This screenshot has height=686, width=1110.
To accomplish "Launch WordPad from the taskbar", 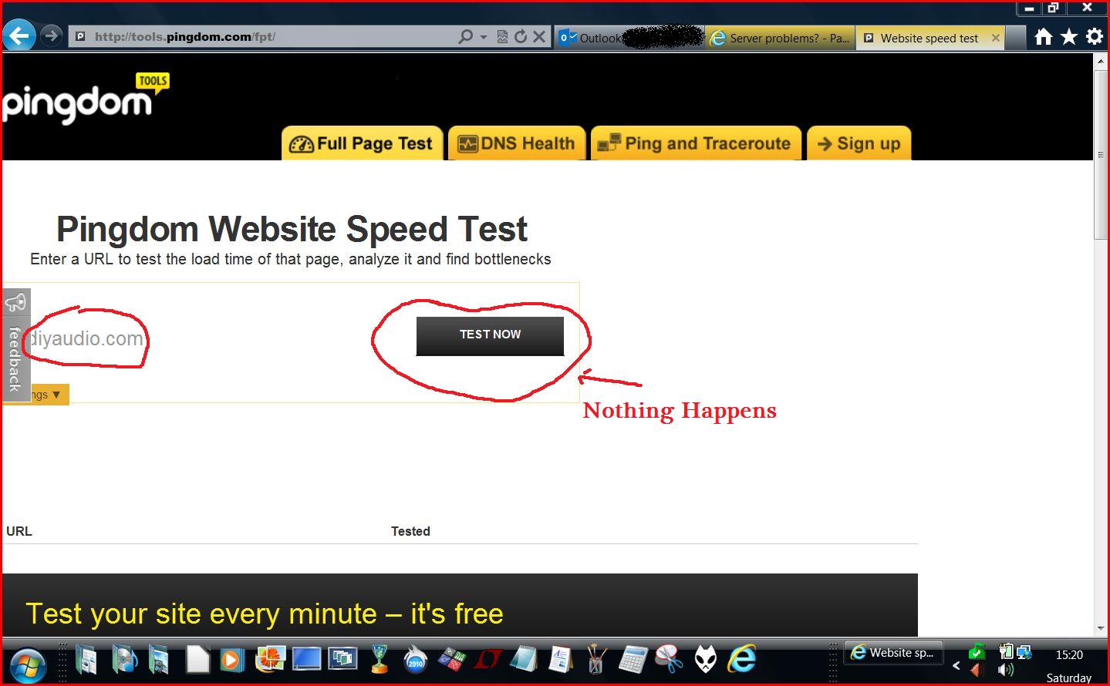I will (560, 660).
